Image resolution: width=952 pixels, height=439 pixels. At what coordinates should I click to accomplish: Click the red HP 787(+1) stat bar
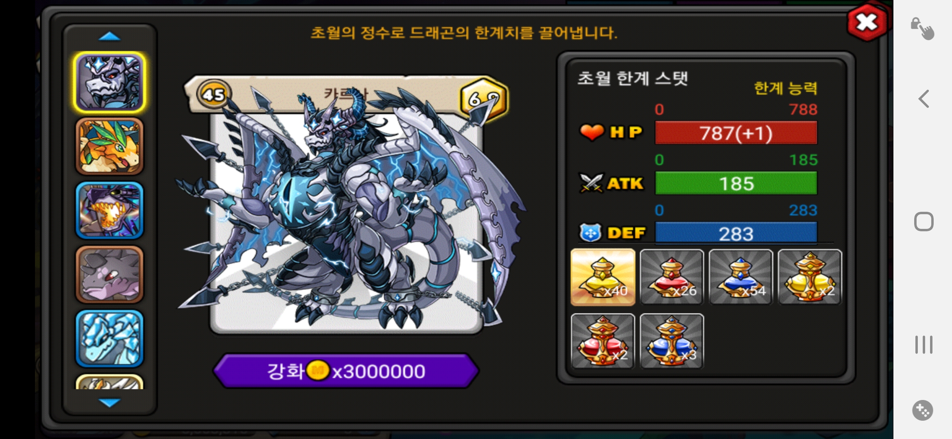pyautogui.click(x=736, y=133)
